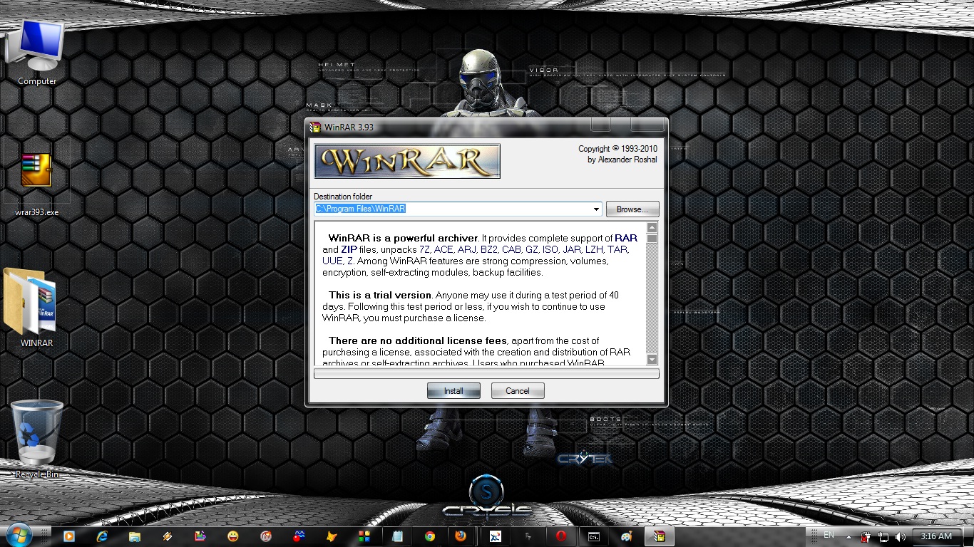Image resolution: width=974 pixels, height=547 pixels.
Task: Select the Computer desktop icon
Action: tap(36, 53)
